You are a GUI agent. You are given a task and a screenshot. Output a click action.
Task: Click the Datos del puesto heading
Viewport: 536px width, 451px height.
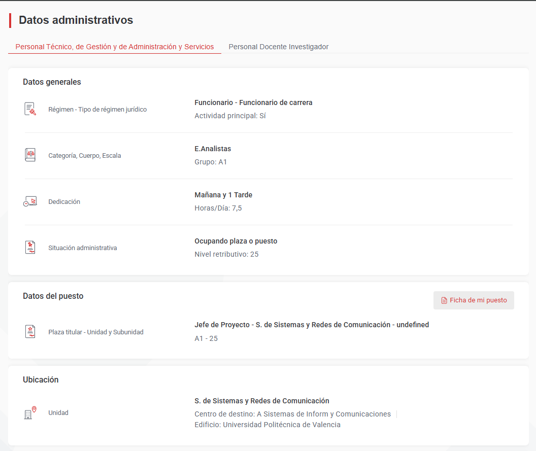pos(53,296)
